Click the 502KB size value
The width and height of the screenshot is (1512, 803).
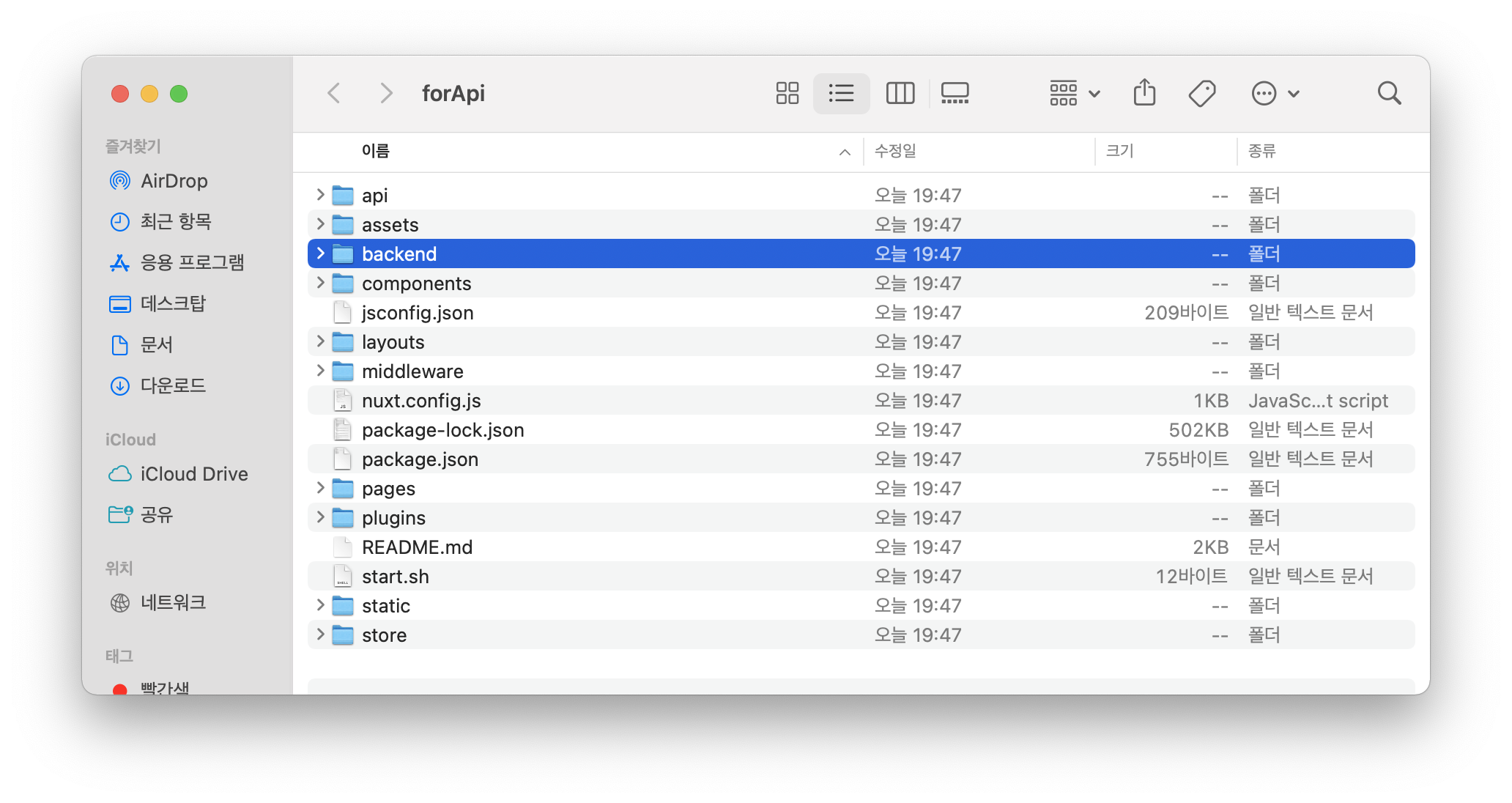[1198, 430]
